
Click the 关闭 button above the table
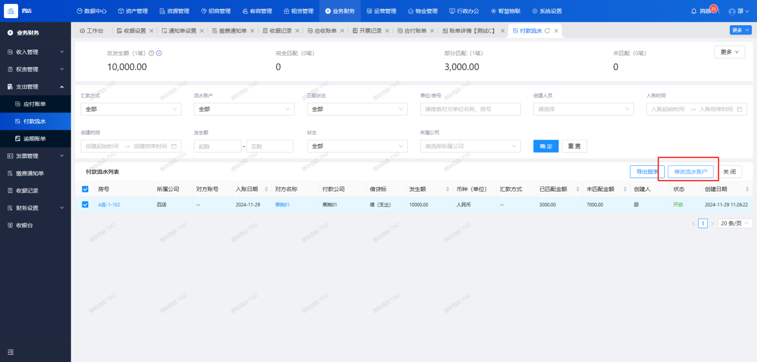(x=729, y=172)
